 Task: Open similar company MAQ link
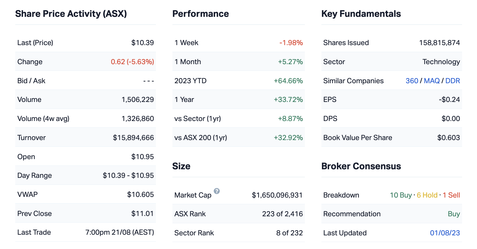[x=432, y=81]
